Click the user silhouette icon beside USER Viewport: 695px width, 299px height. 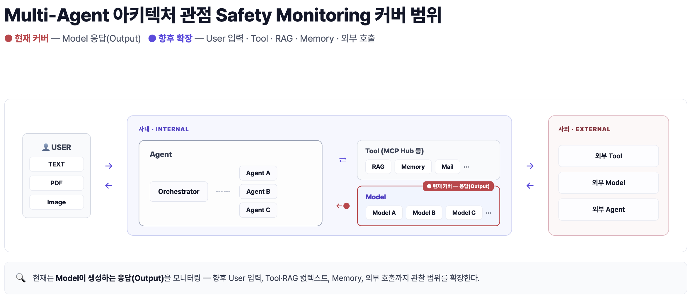pyautogui.click(x=46, y=147)
